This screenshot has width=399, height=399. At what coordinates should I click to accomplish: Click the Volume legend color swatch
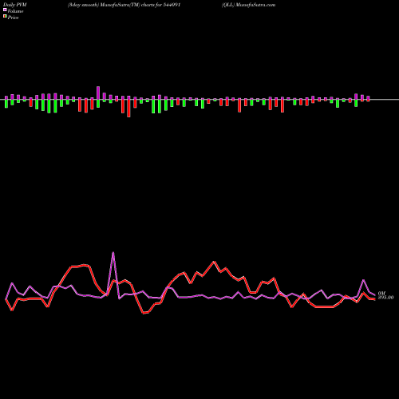(x=5, y=10)
